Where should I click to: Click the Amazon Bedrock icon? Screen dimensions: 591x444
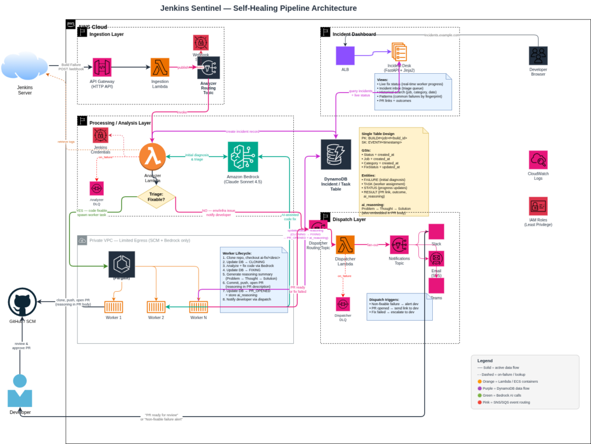pos(242,156)
